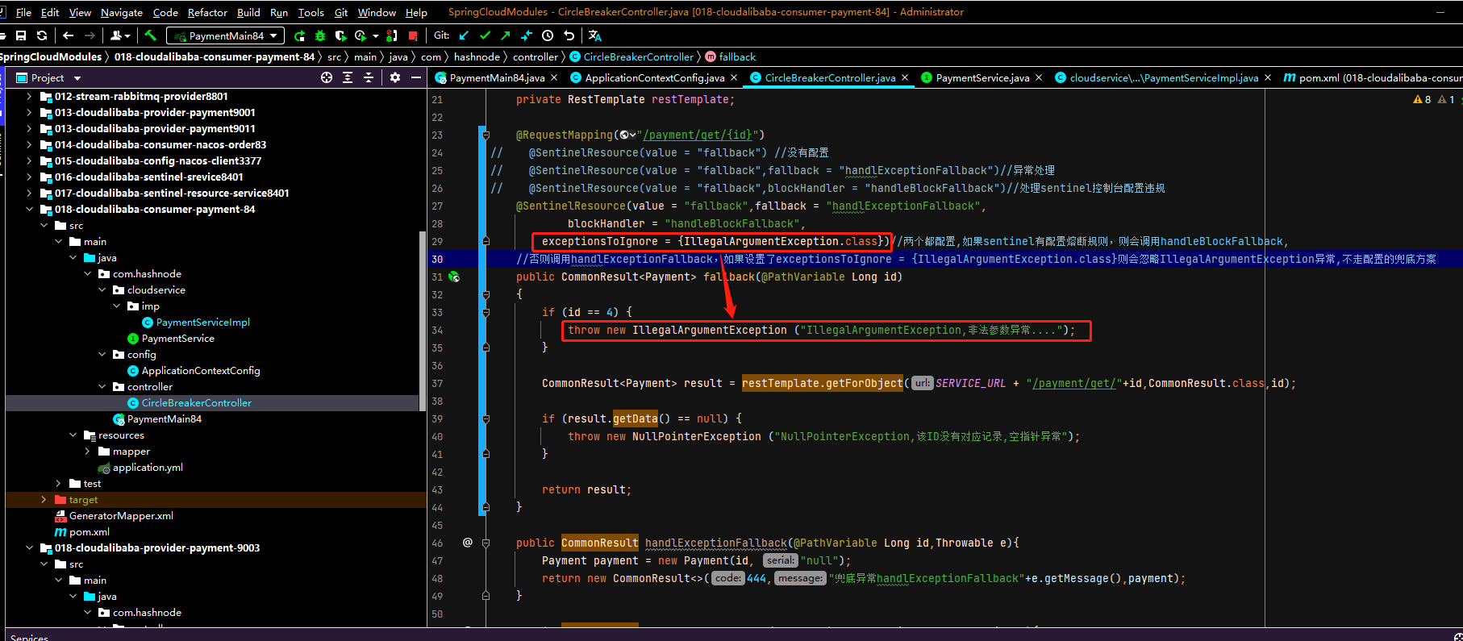Click the Save All toolbar icon
1463x641 pixels.
tap(21, 35)
